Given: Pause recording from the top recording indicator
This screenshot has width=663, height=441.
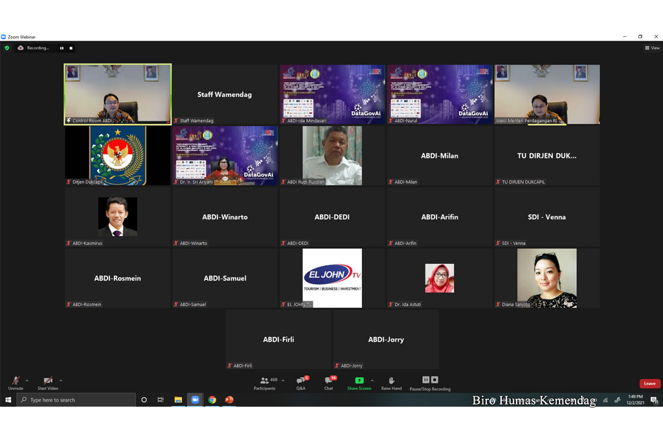Looking at the screenshot, I should 62,48.
